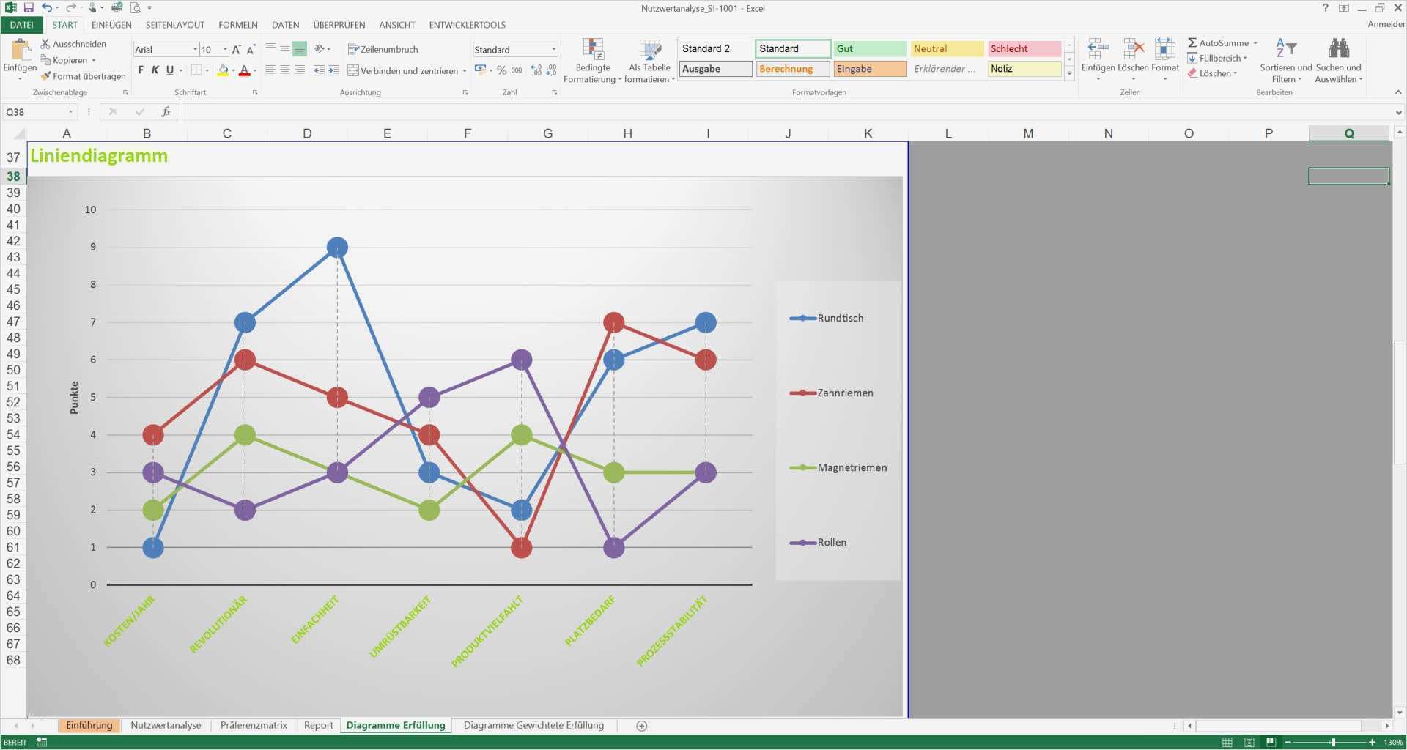Toggle left text alignment
Screen dimensions: 1407x750
270,70
